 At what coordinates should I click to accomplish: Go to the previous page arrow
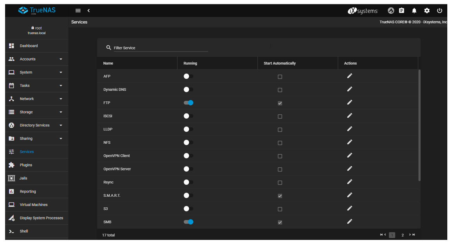[385, 235]
